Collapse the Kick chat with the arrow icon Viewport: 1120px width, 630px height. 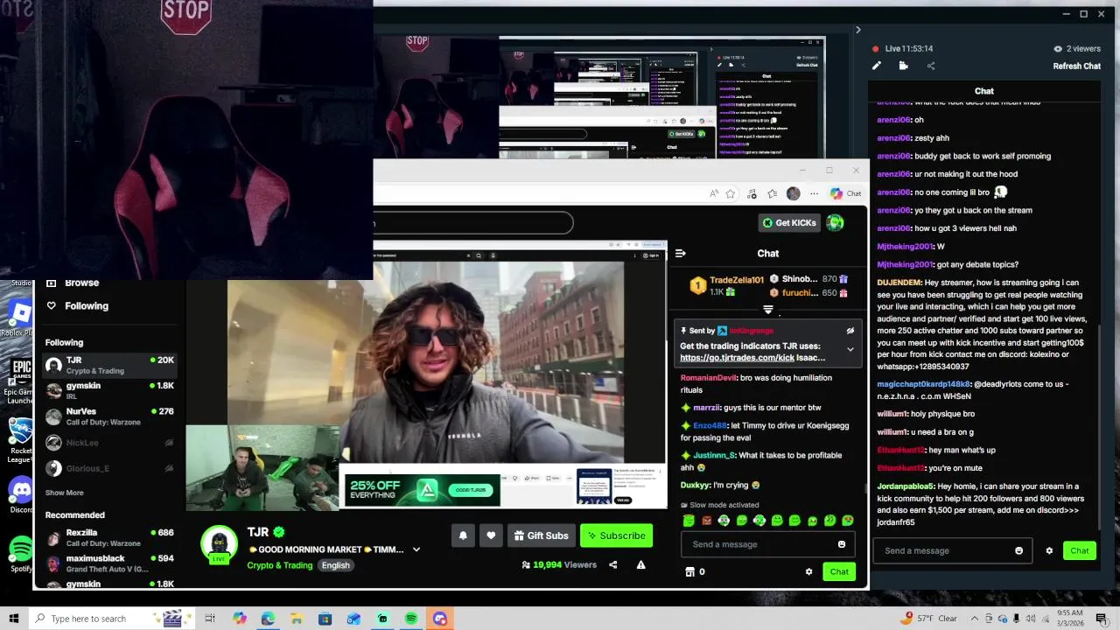pos(681,254)
